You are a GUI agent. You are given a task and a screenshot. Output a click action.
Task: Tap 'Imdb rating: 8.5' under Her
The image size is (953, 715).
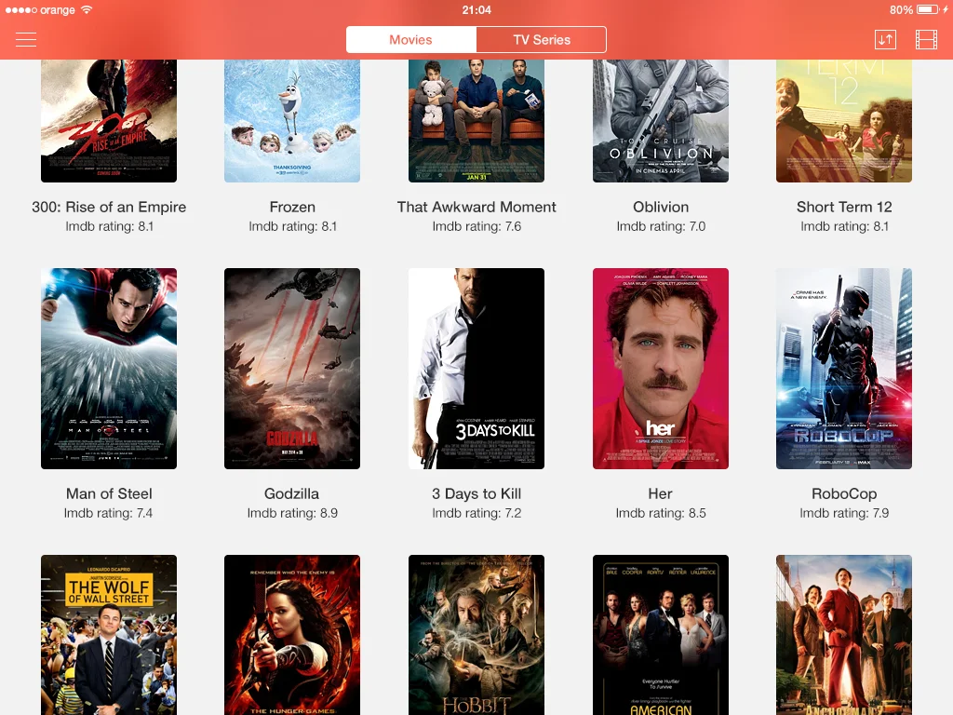pos(661,513)
